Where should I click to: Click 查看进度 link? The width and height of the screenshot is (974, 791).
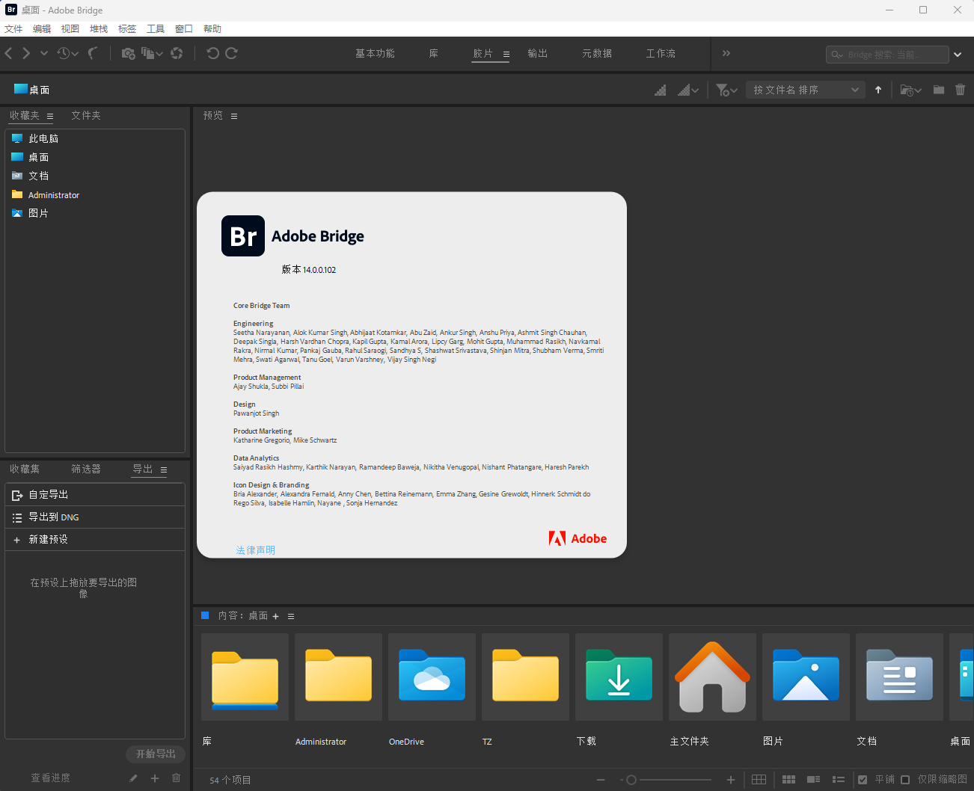(50, 778)
